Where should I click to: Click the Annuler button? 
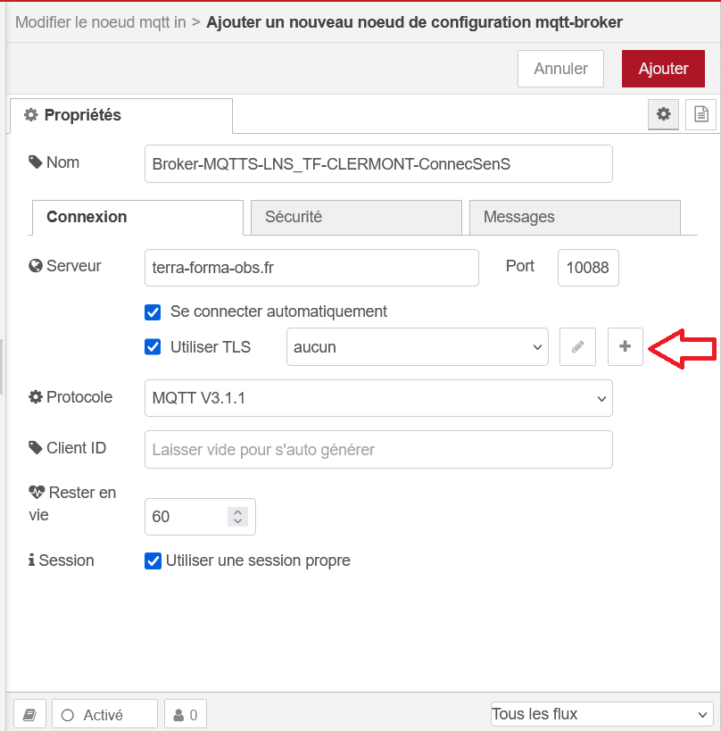(x=560, y=69)
